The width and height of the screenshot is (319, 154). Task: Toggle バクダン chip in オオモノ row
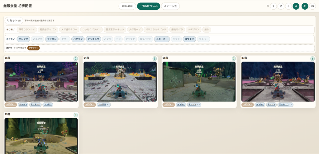tap(78, 39)
